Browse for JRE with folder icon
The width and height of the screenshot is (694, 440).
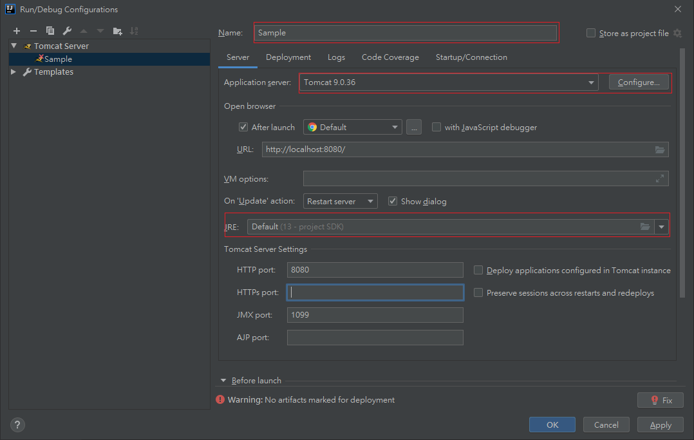[645, 227]
